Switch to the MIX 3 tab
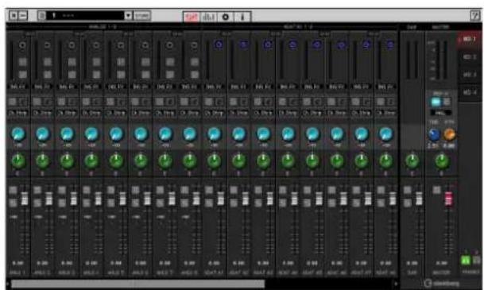The image size is (484, 290). (470, 75)
